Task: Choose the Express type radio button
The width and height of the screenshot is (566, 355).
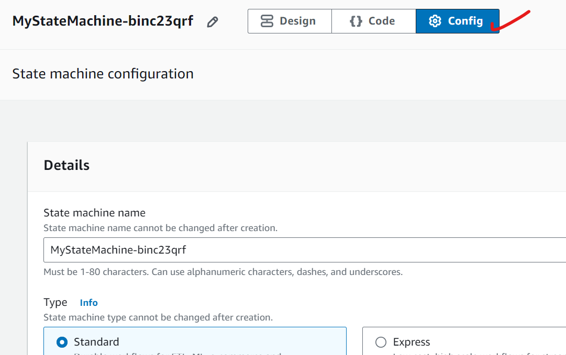Action: [x=381, y=342]
